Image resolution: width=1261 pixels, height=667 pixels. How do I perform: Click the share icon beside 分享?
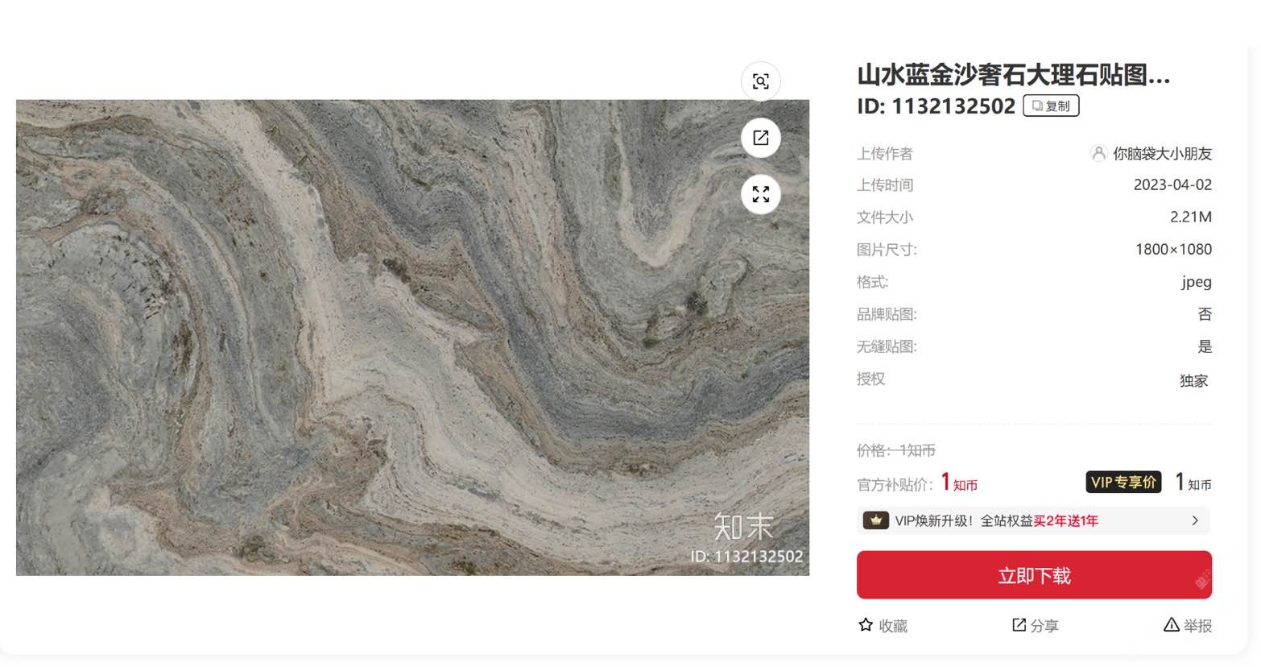click(x=1019, y=625)
